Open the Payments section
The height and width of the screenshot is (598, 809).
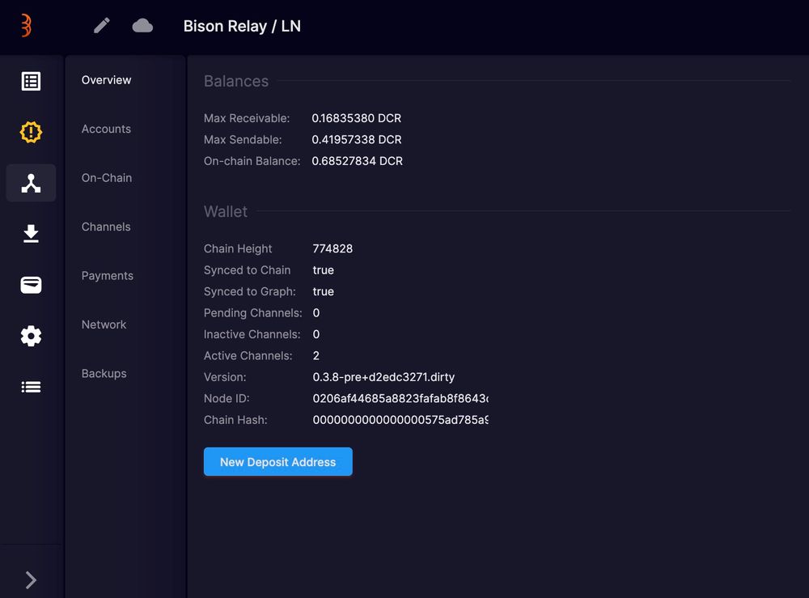[x=107, y=275]
